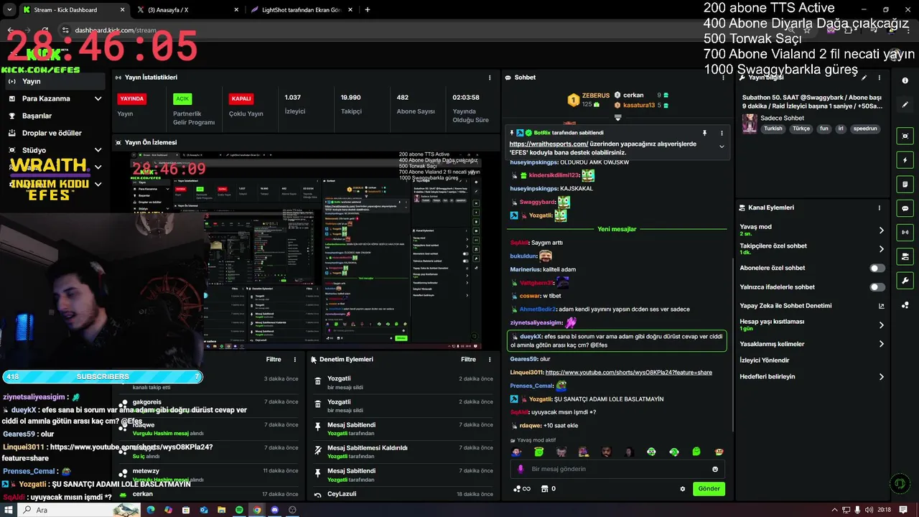
Task: Click the Turkish tag chip
Action: (x=773, y=129)
